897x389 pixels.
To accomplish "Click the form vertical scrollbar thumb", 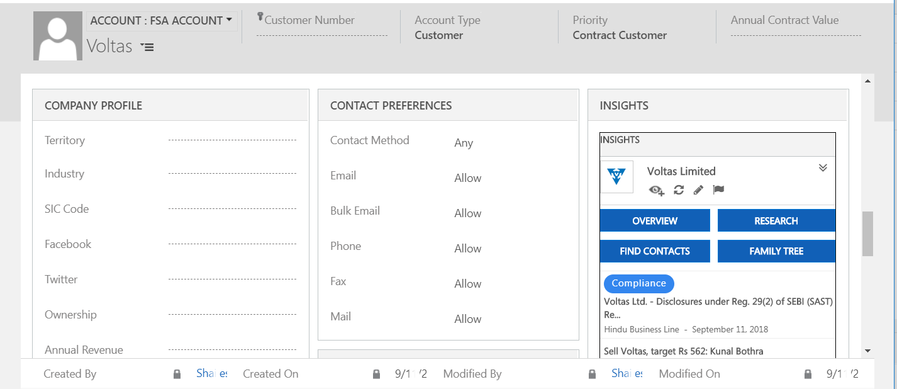I will (x=868, y=234).
